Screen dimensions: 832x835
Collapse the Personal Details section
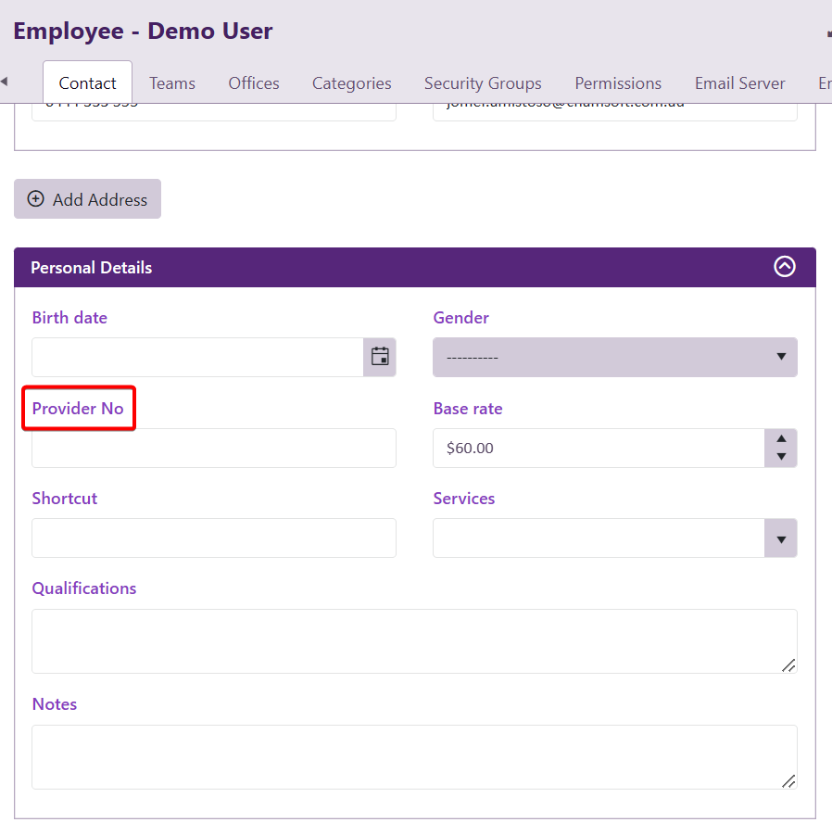pos(784,267)
